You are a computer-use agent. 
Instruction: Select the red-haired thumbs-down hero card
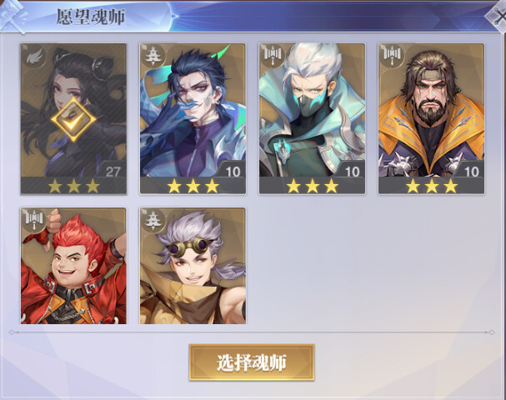(73, 266)
